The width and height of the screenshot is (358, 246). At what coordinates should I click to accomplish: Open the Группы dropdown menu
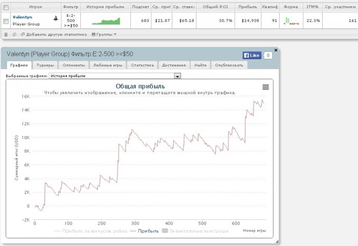pyautogui.click(x=104, y=34)
